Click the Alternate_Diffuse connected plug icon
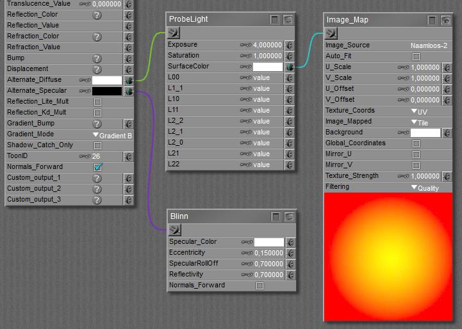This screenshot has height=329, width=462. pyautogui.click(x=129, y=80)
